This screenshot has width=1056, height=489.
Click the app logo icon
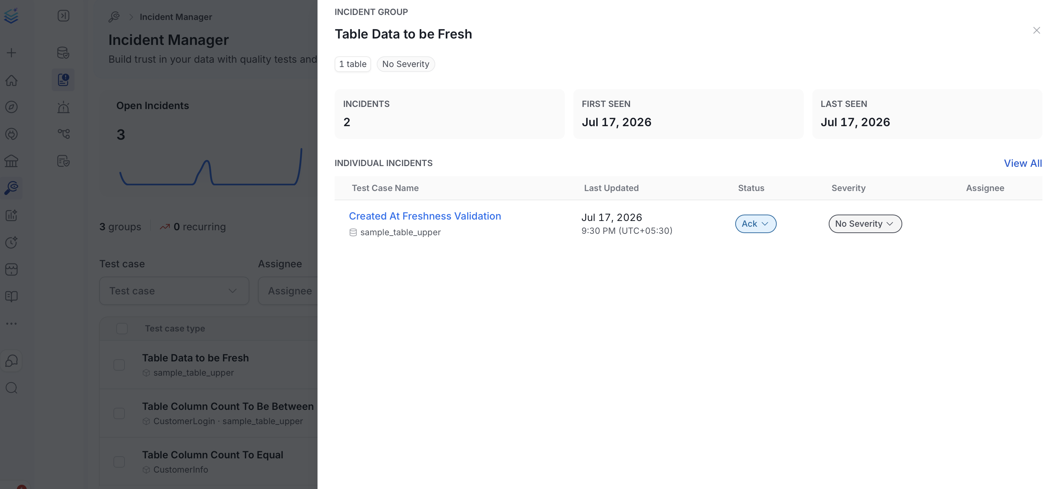[11, 16]
